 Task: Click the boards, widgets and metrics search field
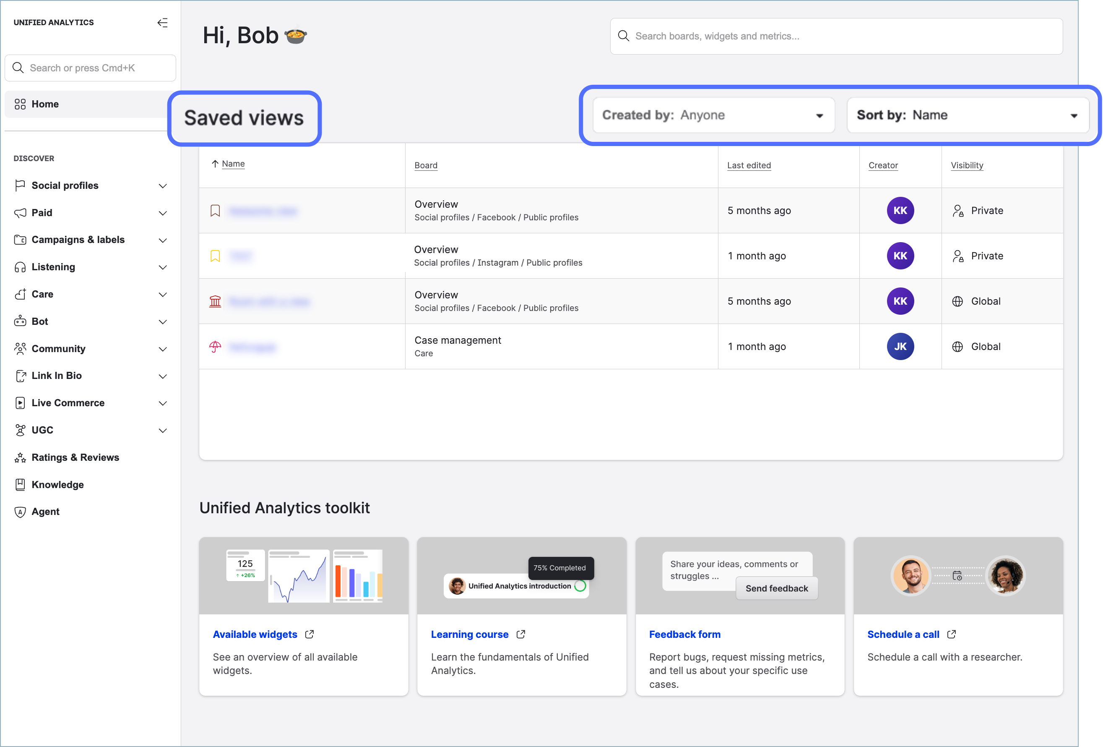(836, 36)
